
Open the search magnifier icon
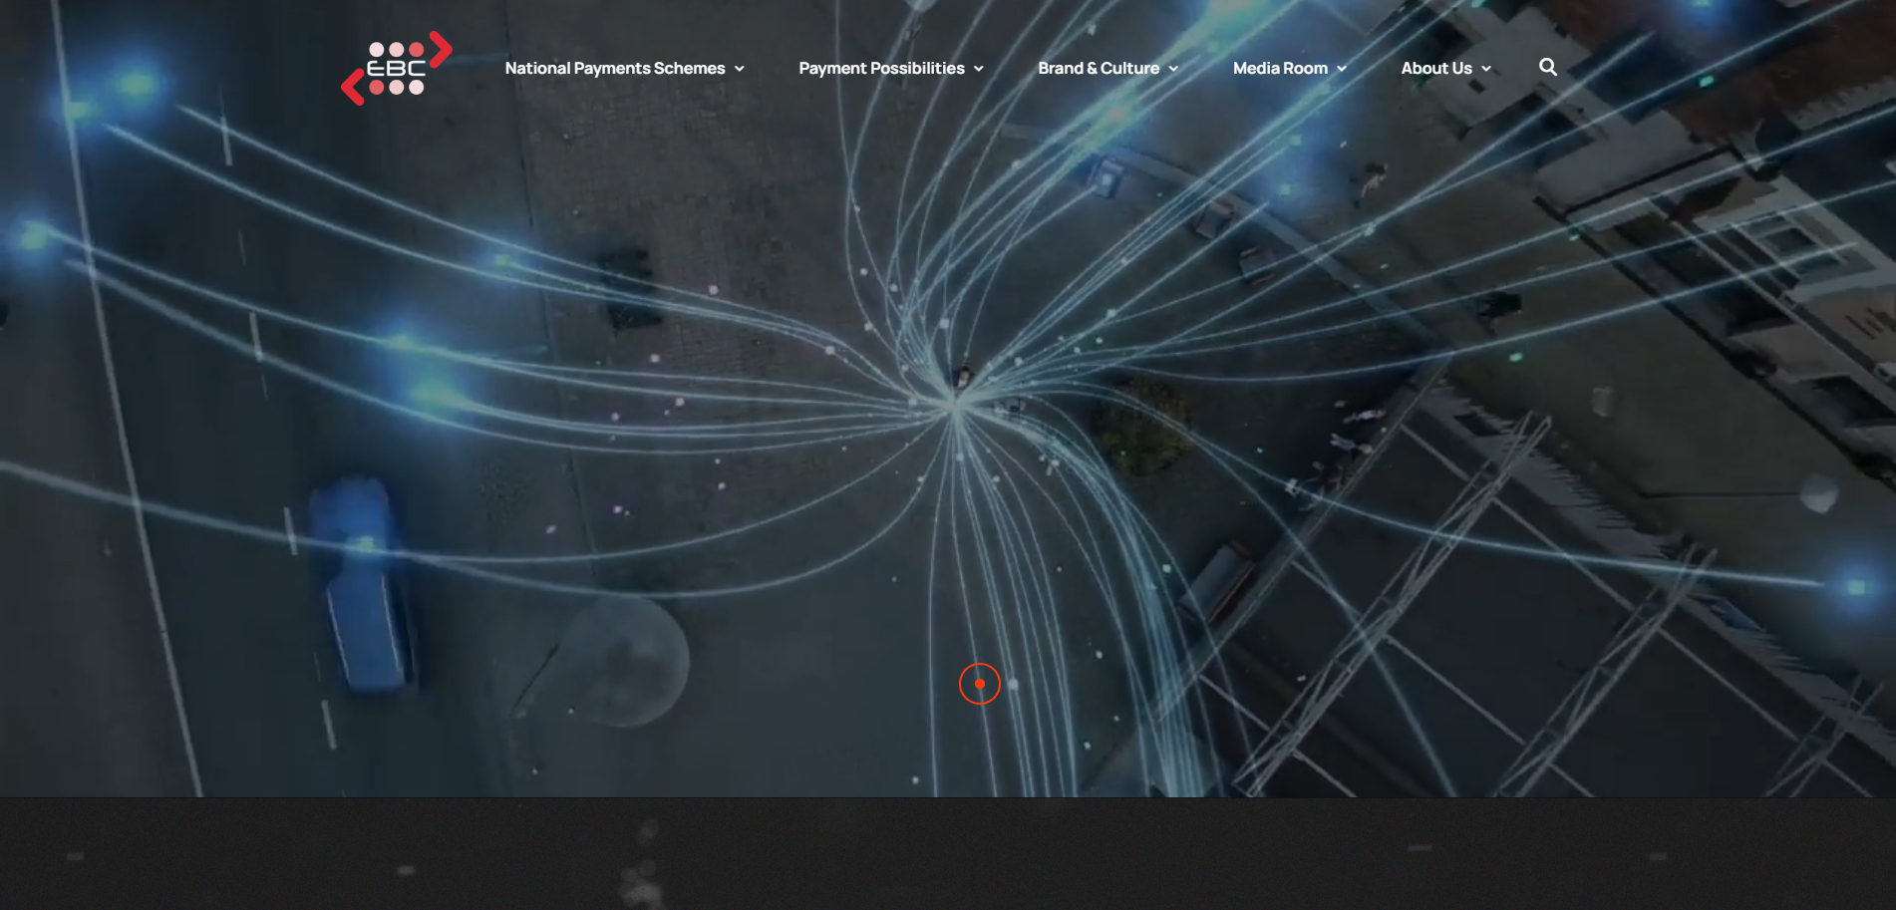tap(1547, 67)
